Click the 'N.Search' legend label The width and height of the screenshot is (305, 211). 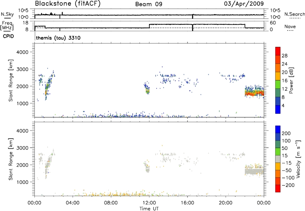coord(294,14)
